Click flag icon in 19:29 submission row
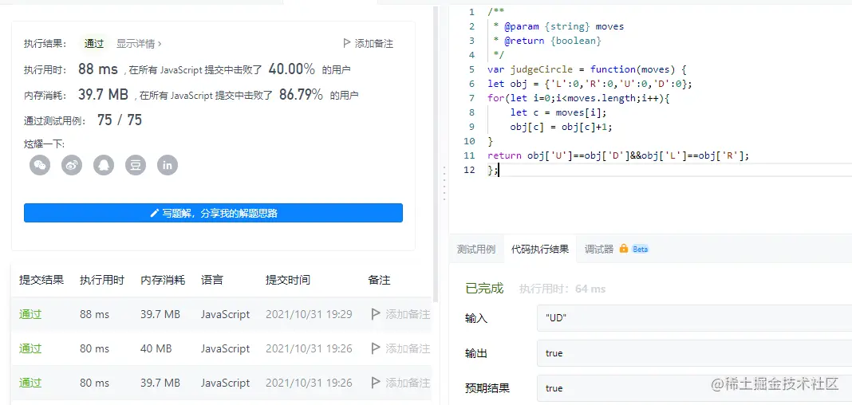Screen dimensions: 852x405 tap(375, 314)
